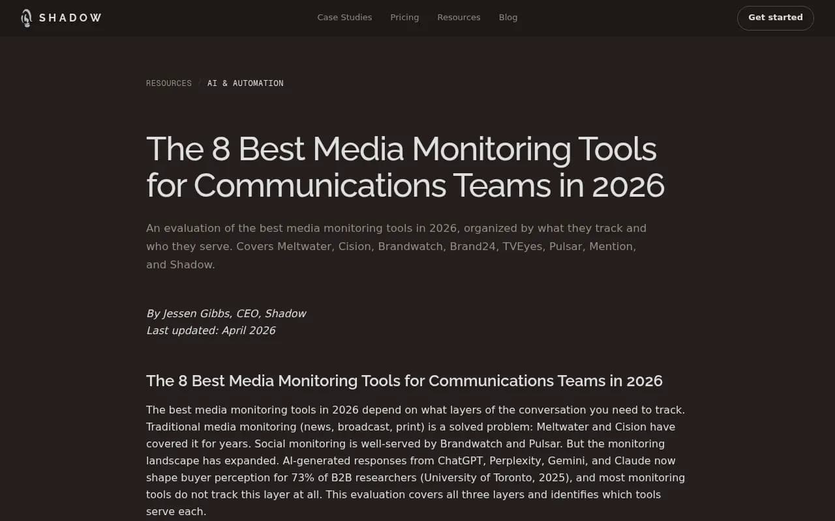The image size is (835, 521).
Task: Follow the RESOURCES breadcrumb link
Action: (x=169, y=83)
